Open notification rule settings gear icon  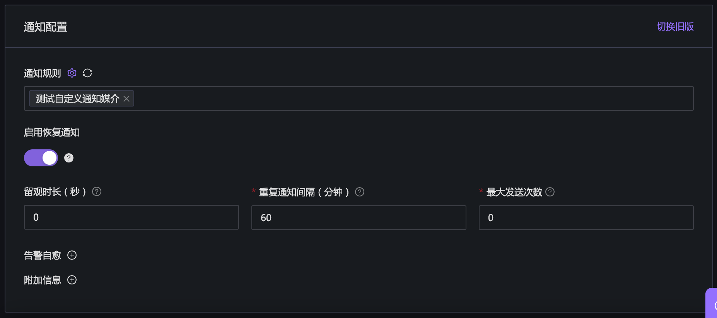click(x=72, y=73)
